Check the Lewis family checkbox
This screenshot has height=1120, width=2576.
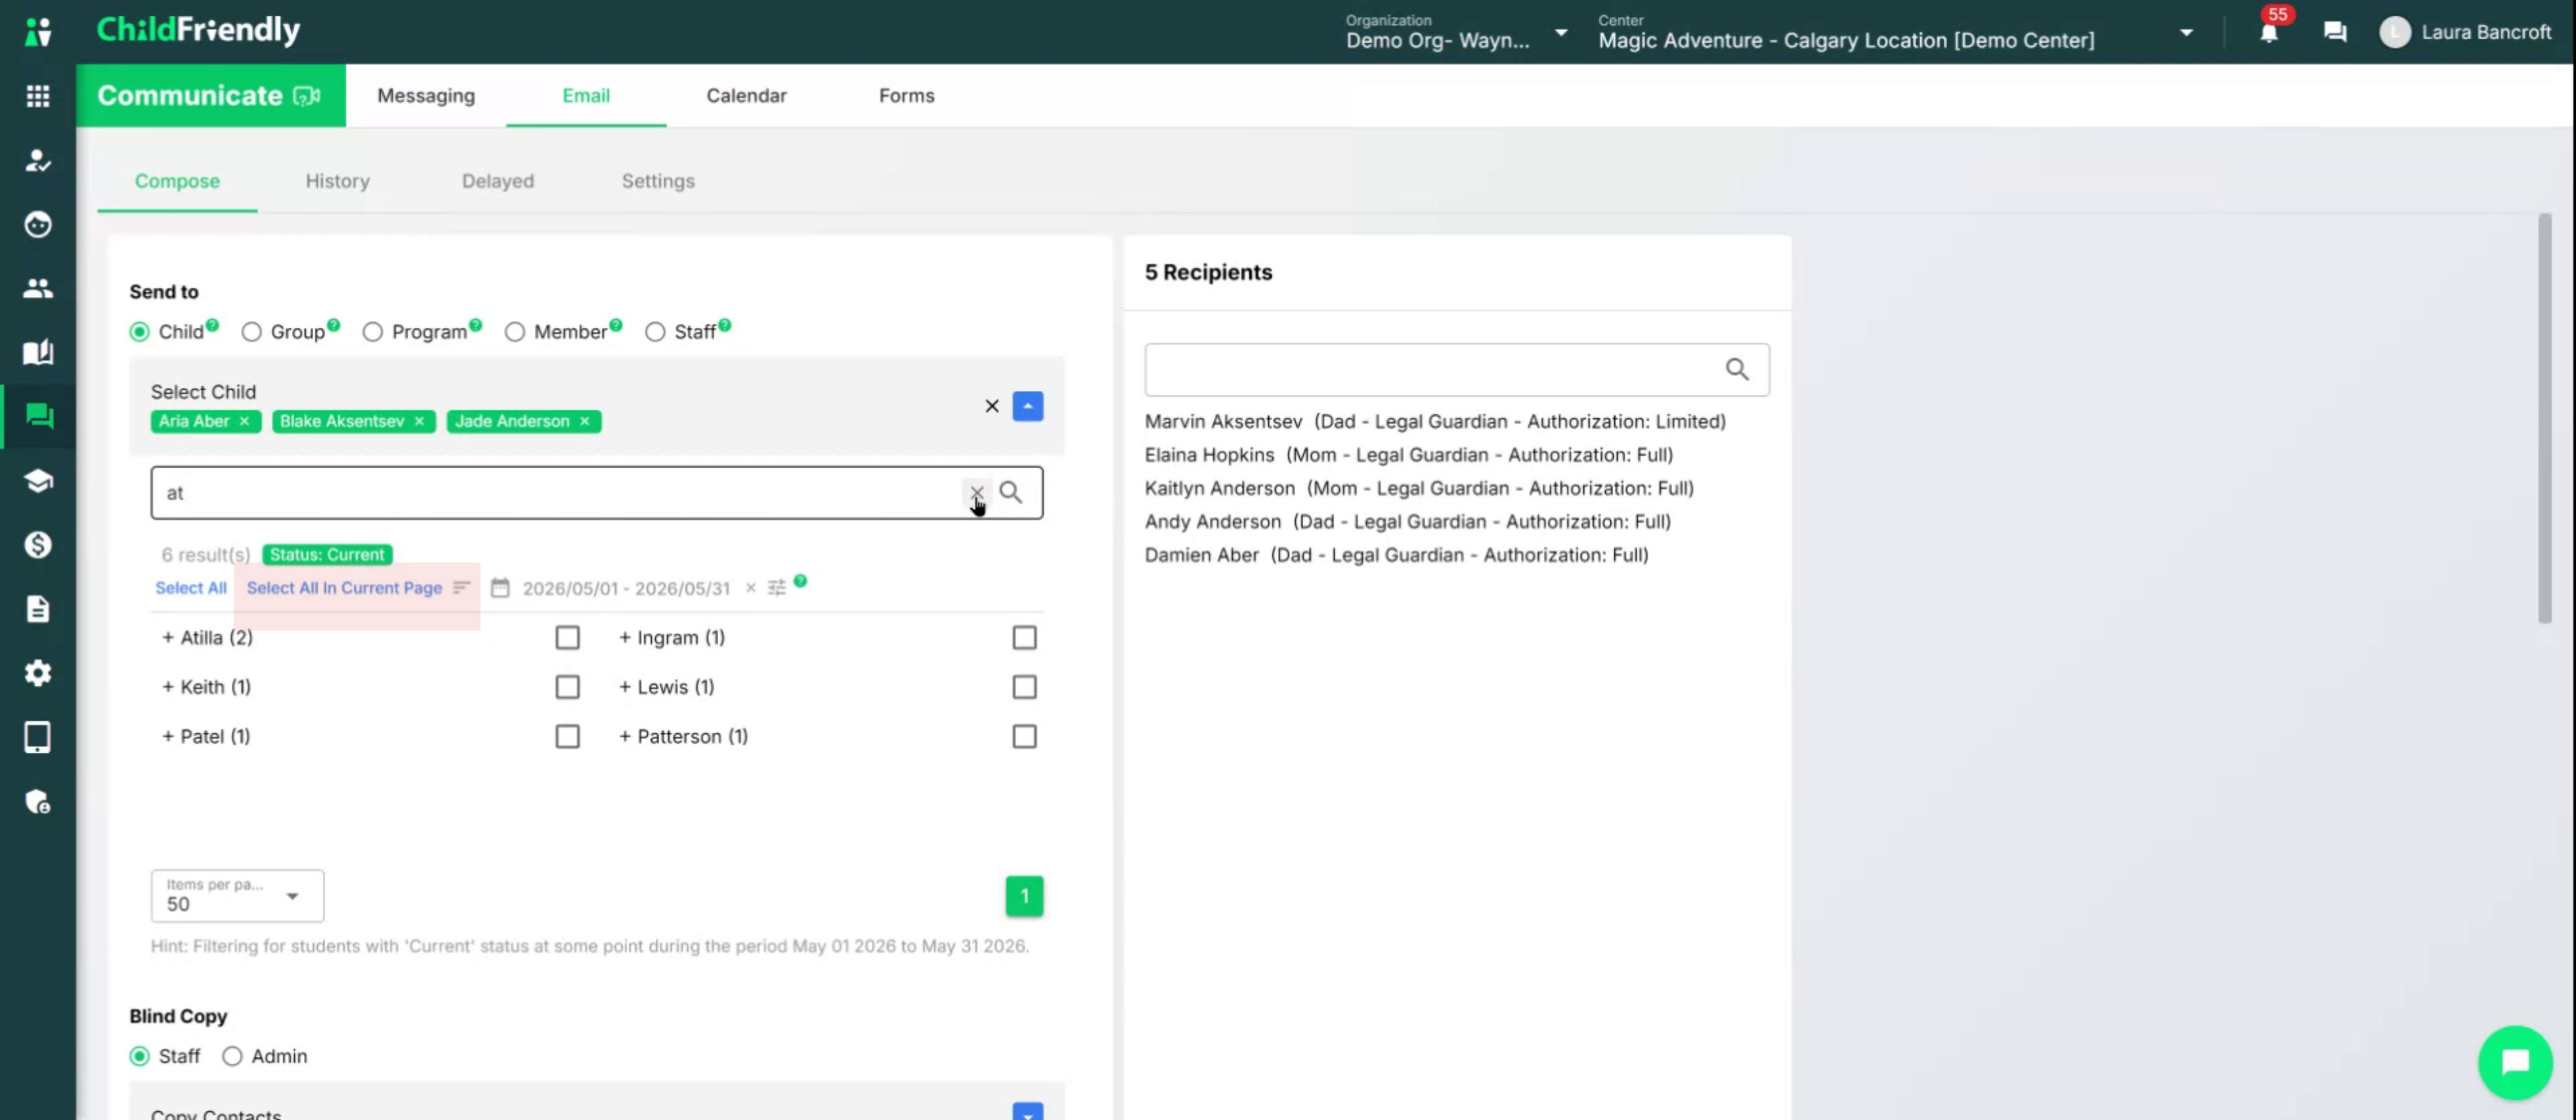(1024, 687)
